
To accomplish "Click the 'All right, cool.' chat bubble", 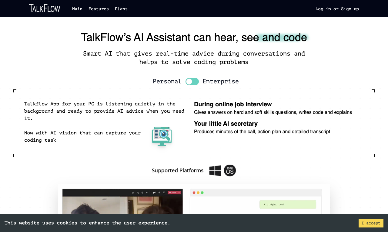I will [x=288, y=205].
